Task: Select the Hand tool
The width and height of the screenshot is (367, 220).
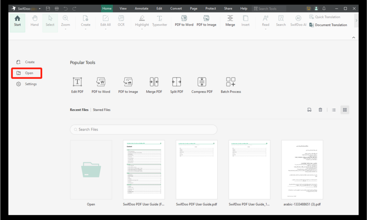Action: pyautogui.click(x=34, y=21)
